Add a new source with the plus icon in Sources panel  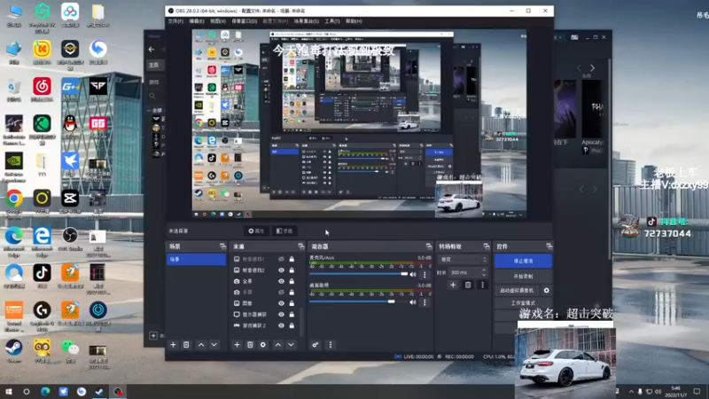click(x=237, y=345)
